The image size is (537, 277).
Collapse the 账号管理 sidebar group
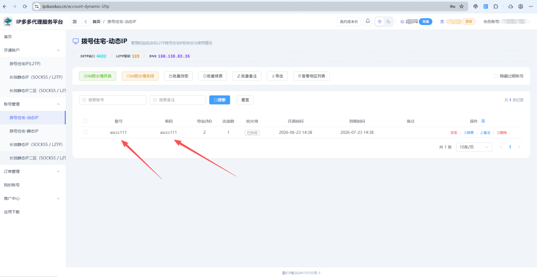[33, 104]
